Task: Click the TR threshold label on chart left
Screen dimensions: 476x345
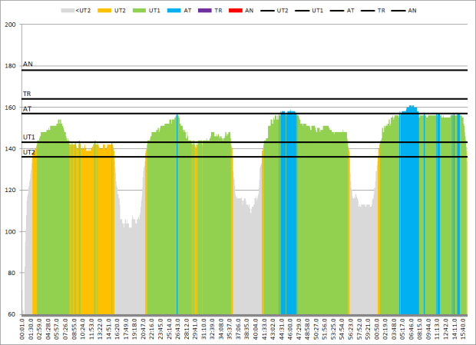Action: 28,94
